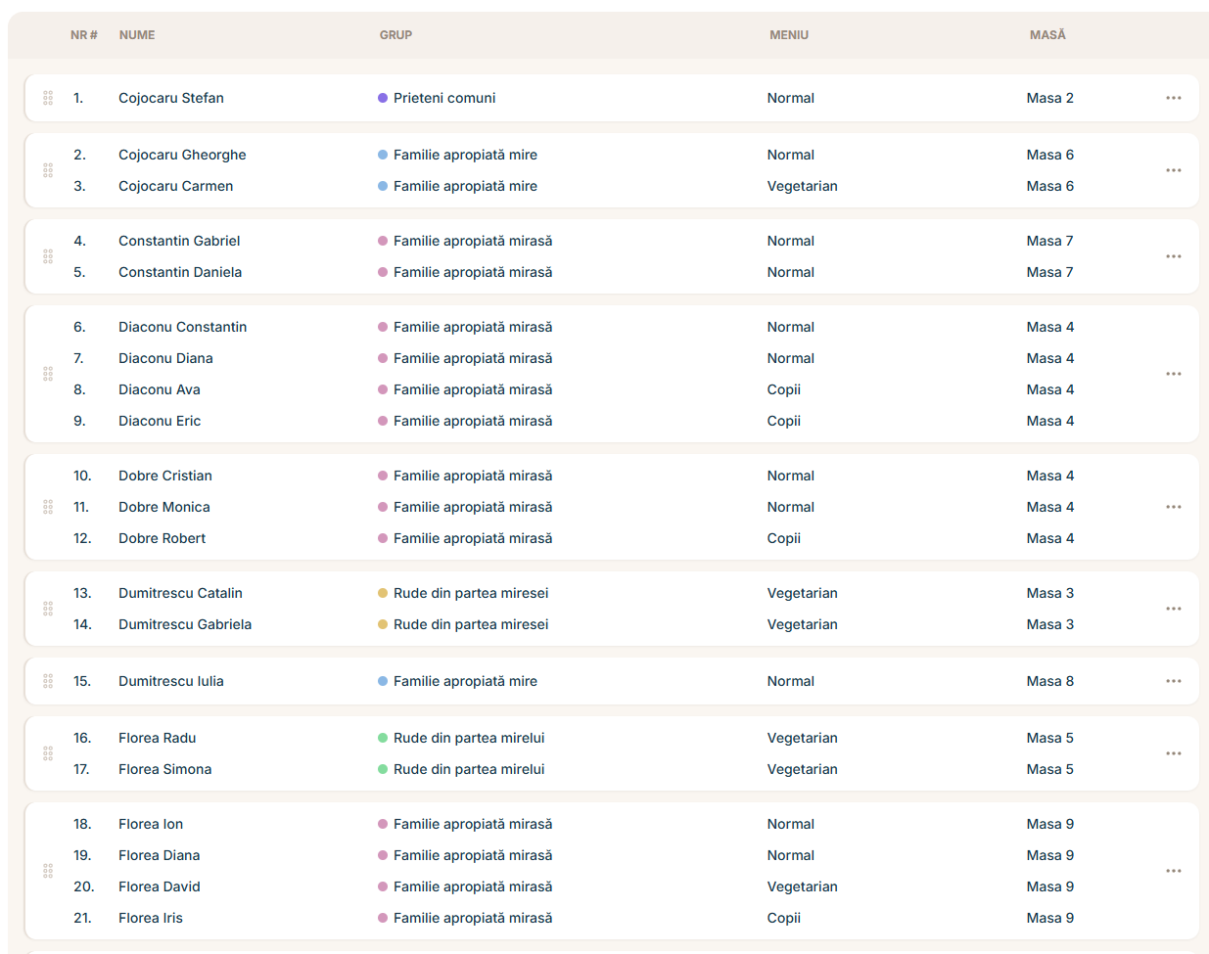Open ellipsis menu for Florea Ion group
The height and width of the screenshot is (954, 1209).
[x=1173, y=871]
